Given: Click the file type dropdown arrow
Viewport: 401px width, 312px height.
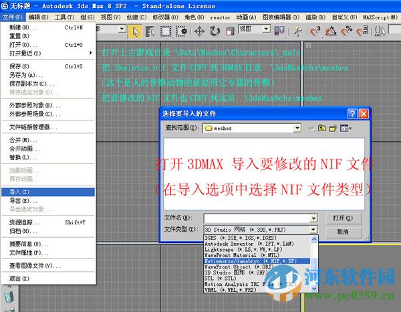Looking at the screenshot, I should coord(313,230).
